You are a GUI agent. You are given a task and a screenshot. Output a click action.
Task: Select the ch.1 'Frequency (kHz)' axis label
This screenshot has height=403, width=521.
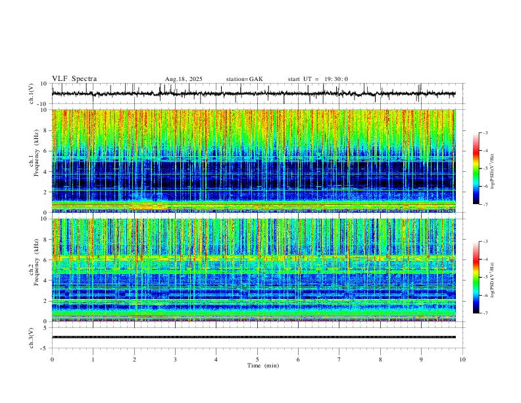point(36,153)
